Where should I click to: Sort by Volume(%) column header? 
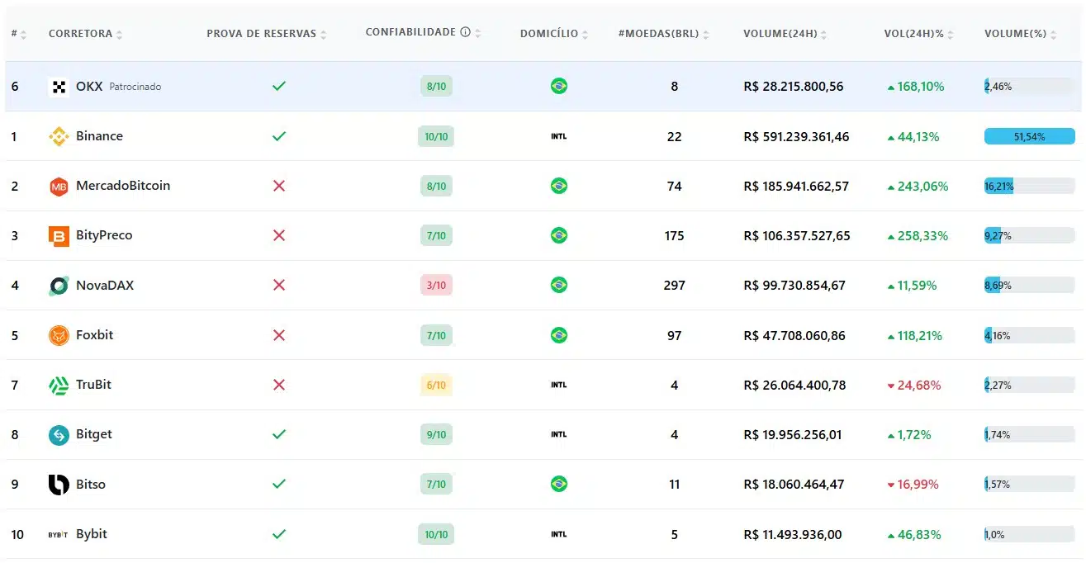[1021, 34]
